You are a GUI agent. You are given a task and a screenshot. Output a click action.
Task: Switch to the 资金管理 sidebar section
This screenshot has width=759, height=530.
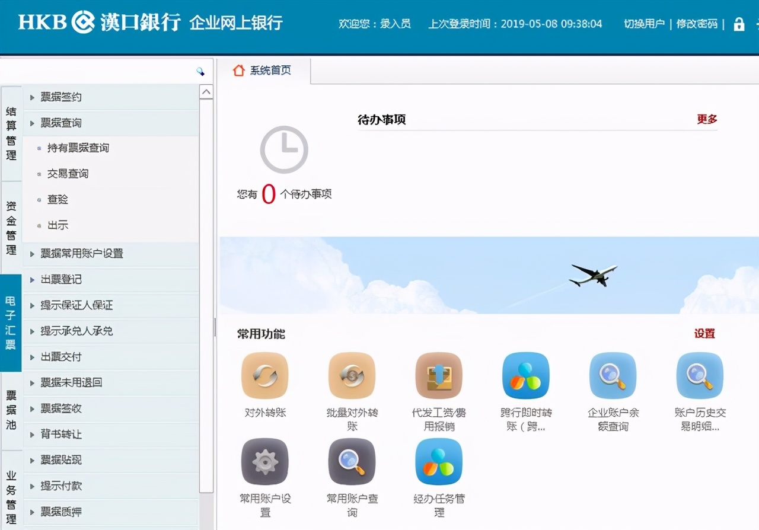[11, 225]
